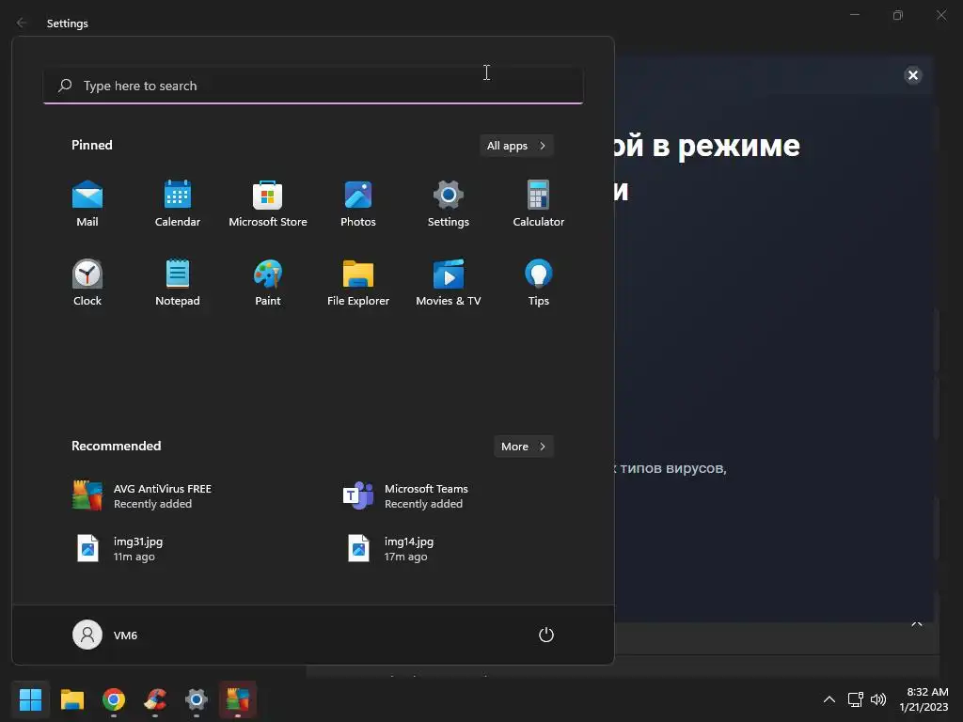Screen dimensions: 963x722
Task: Open the Paint app
Action: coord(268,283)
